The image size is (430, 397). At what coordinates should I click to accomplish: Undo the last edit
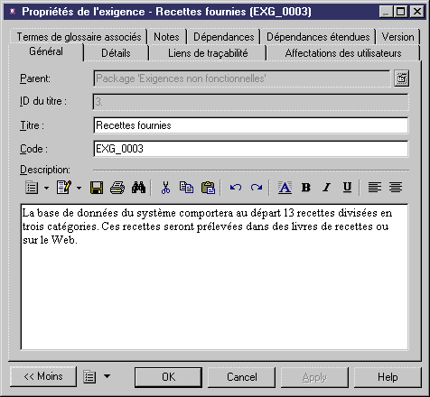pos(236,188)
